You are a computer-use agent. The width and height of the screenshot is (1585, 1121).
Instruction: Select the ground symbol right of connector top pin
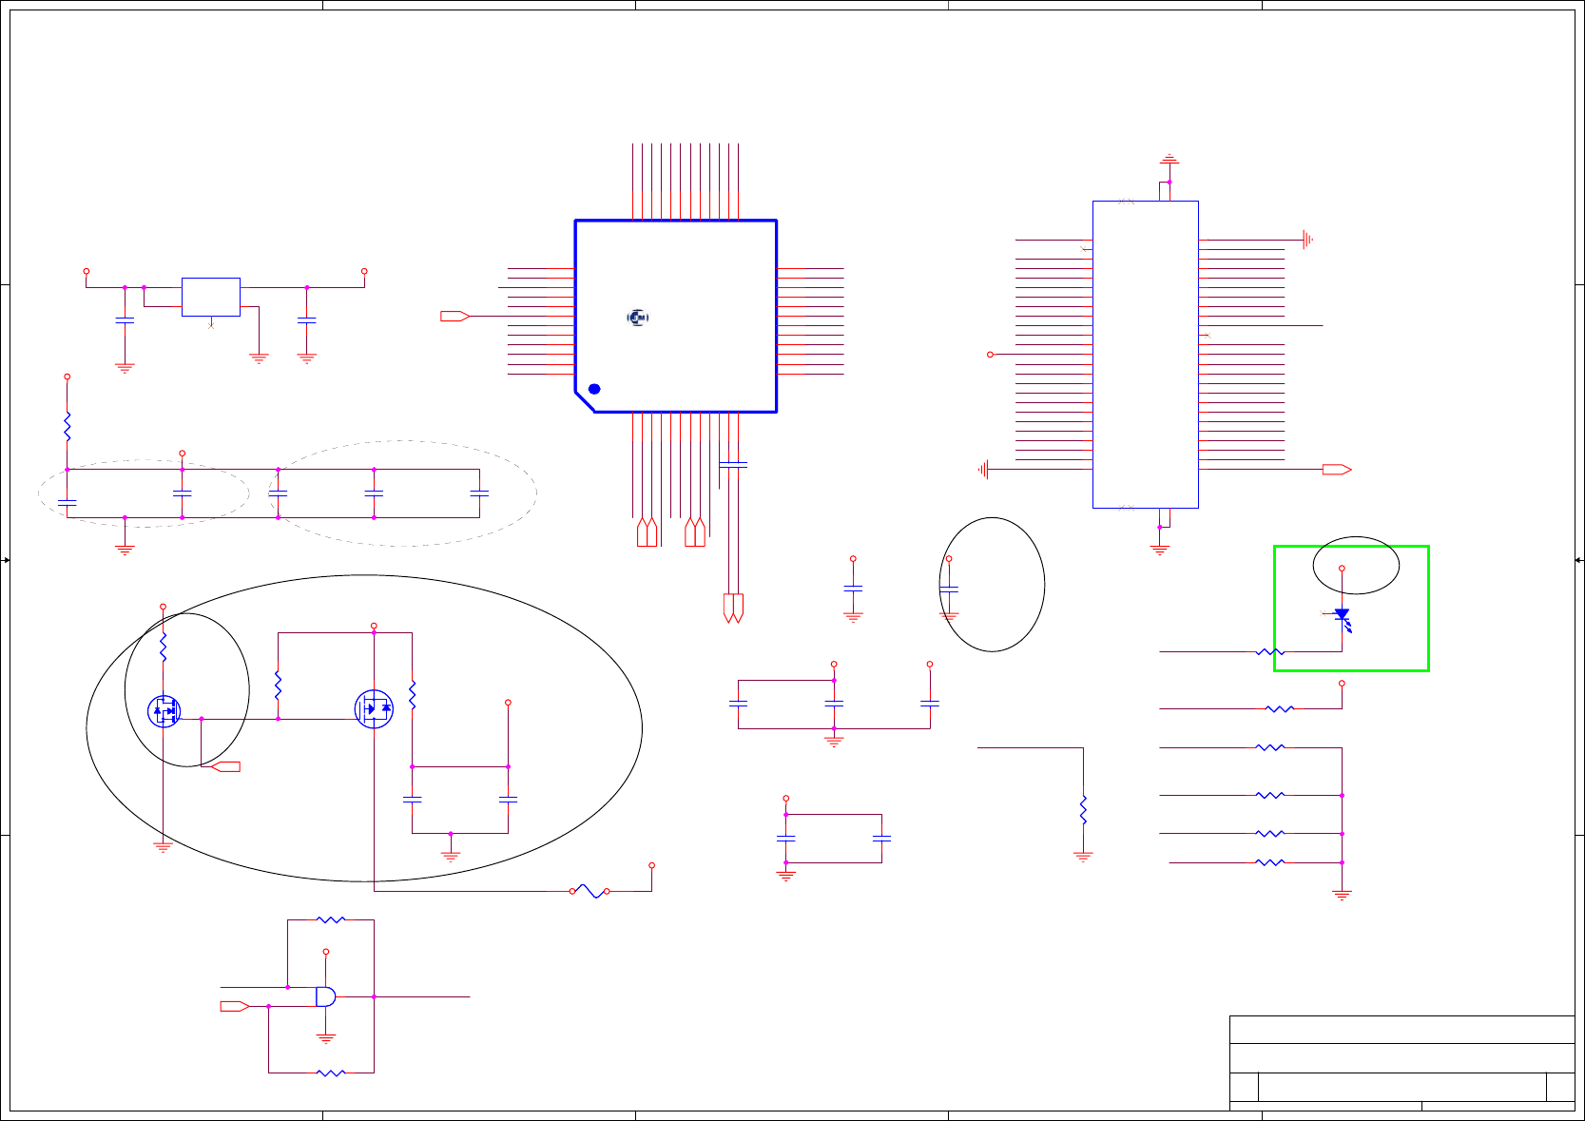coord(1308,240)
